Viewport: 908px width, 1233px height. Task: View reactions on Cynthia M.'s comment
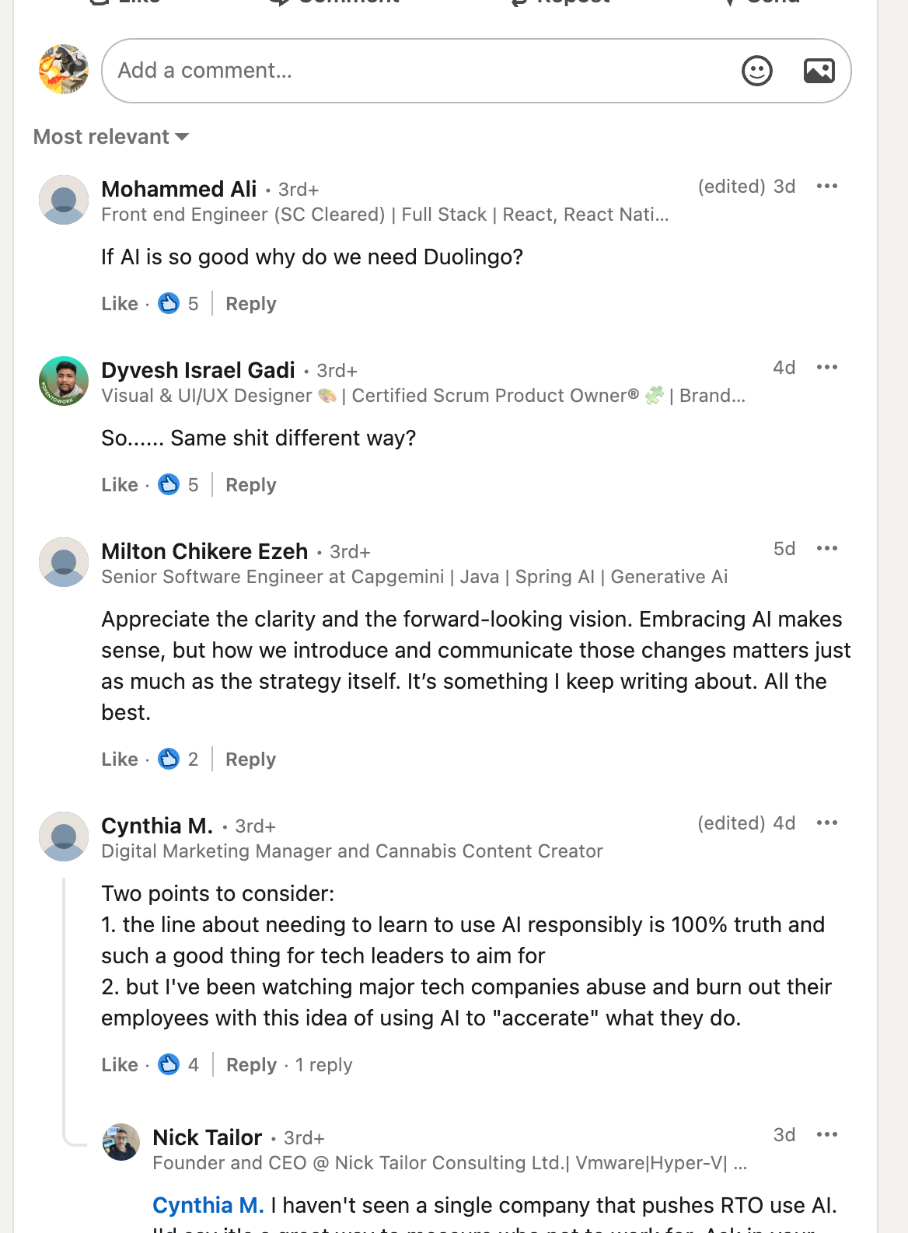178,1064
